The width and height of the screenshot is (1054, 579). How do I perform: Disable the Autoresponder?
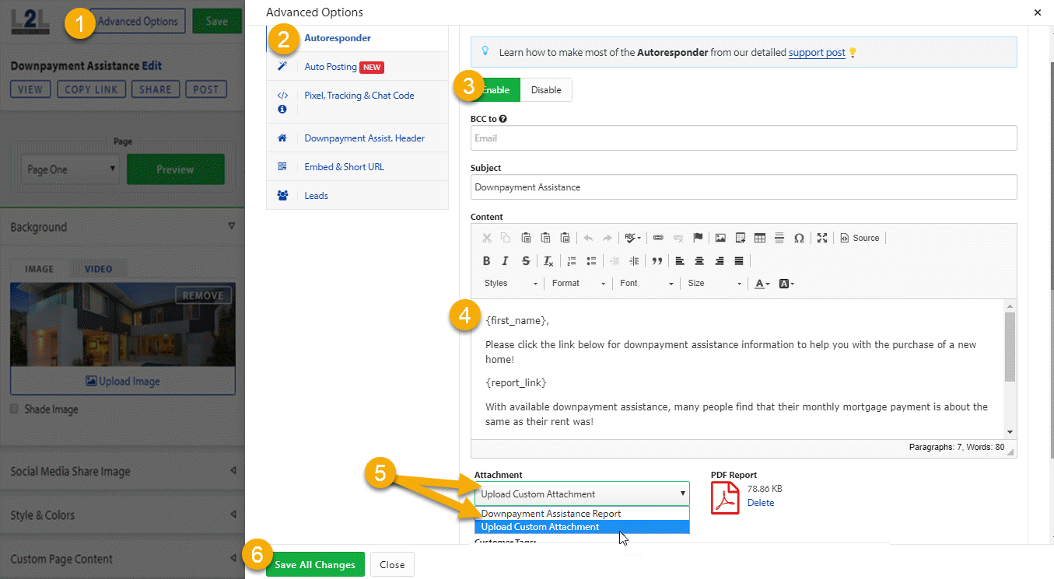[x=546, y=90]
